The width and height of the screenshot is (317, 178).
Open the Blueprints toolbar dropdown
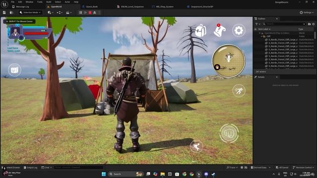tap(59, 12)
